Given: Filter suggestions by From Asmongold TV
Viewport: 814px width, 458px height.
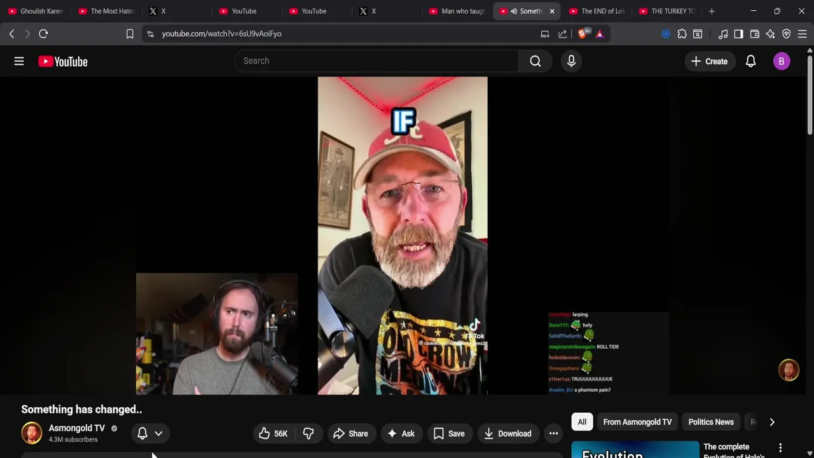Looking at the screenshot, I should 637,422.
